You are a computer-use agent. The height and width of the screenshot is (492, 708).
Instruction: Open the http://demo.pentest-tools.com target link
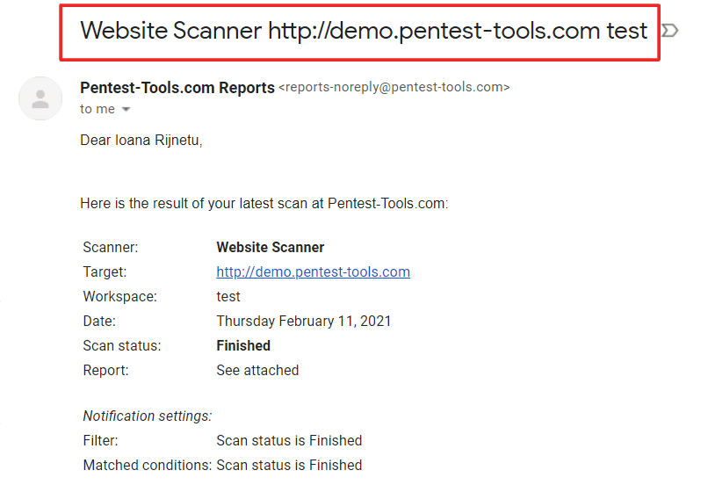(313, 272)
